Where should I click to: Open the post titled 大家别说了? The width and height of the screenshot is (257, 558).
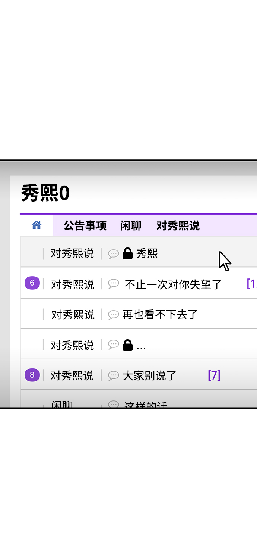point(150,375)
